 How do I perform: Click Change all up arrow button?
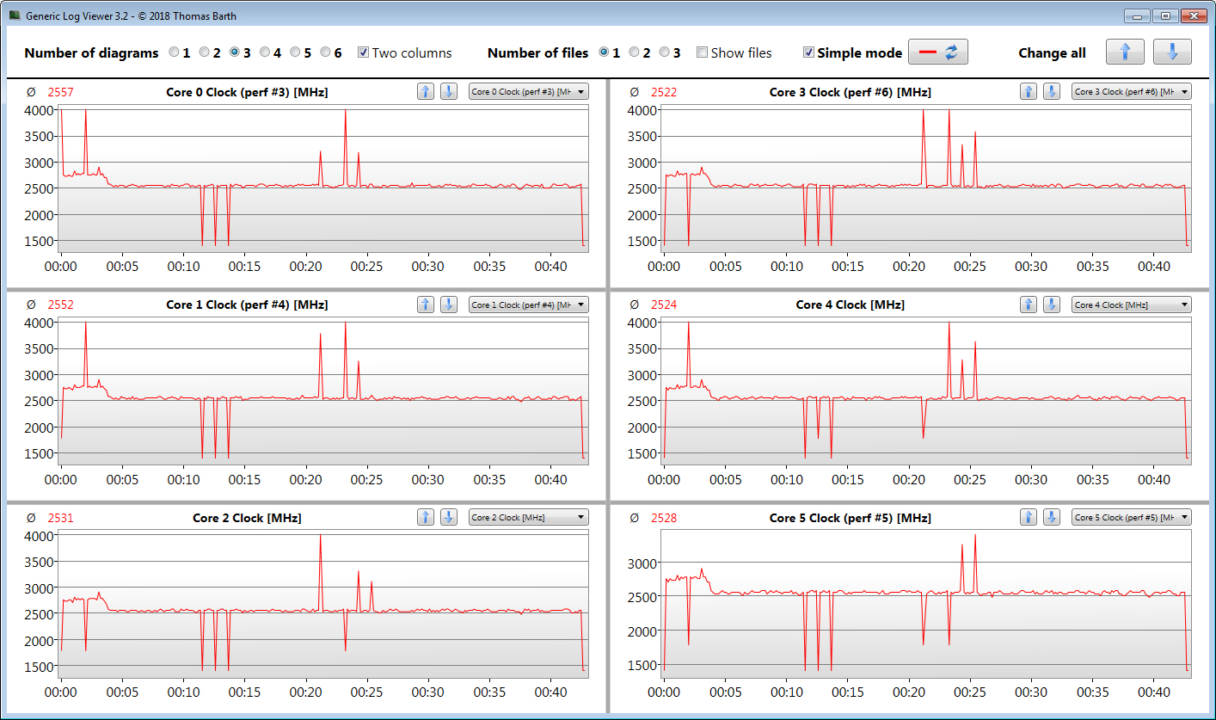pos(1125,52)
